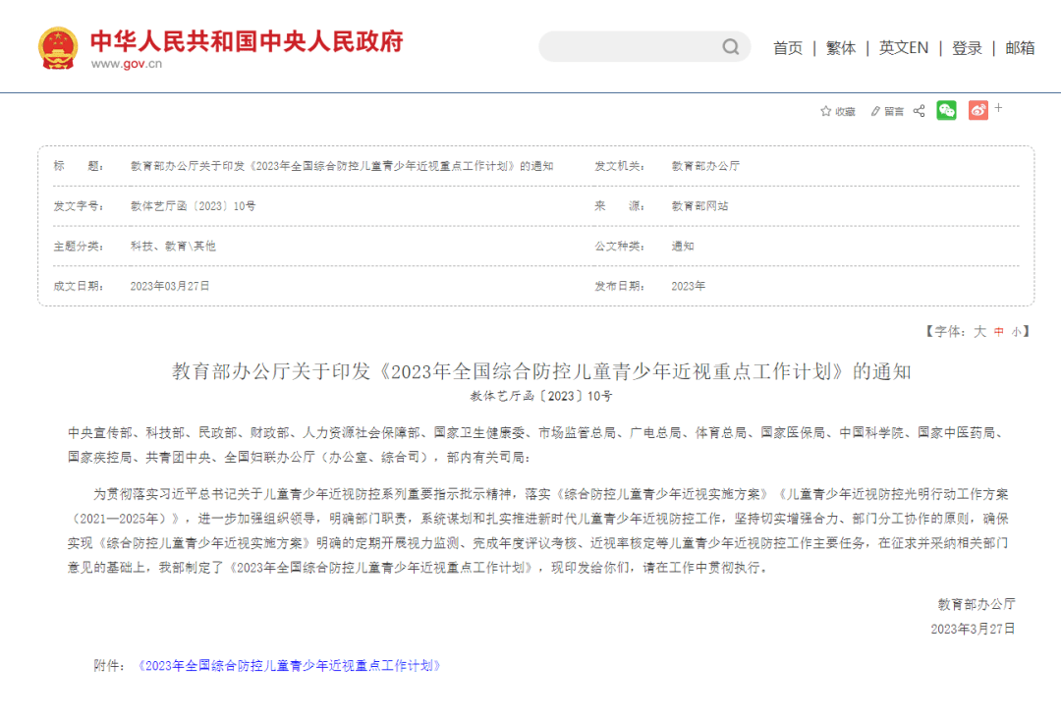
Task: Set font size to 大
Action: [979, 332]
